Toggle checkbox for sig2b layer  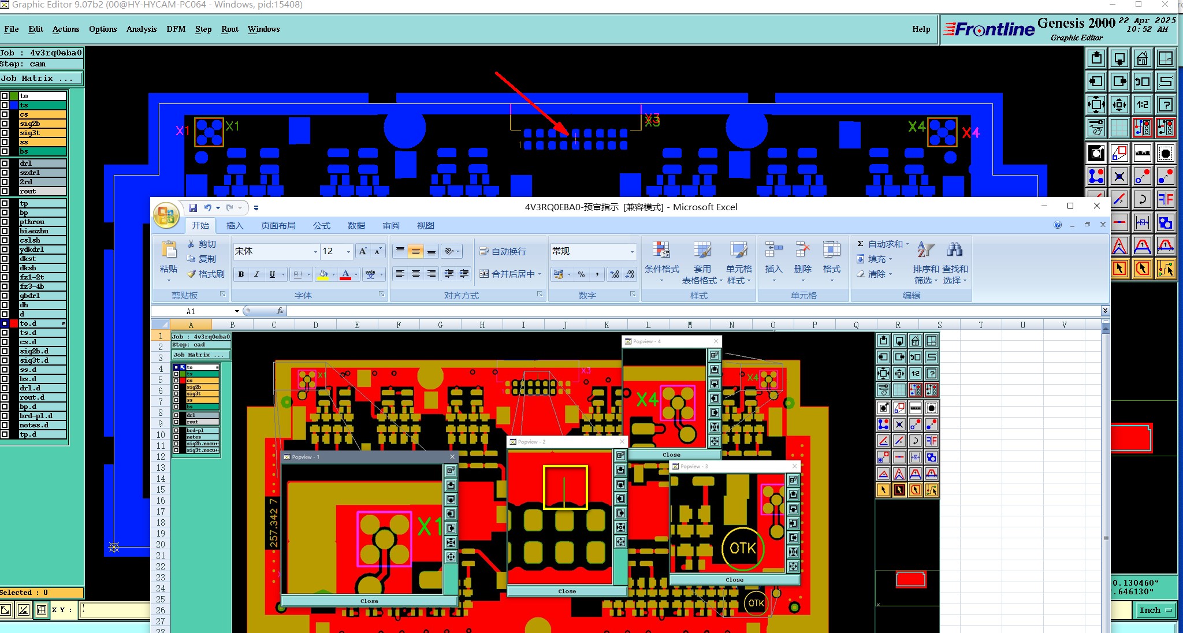[x=5, y=124]
